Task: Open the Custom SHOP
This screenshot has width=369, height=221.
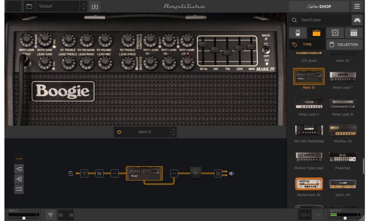Action: (319, 6)
